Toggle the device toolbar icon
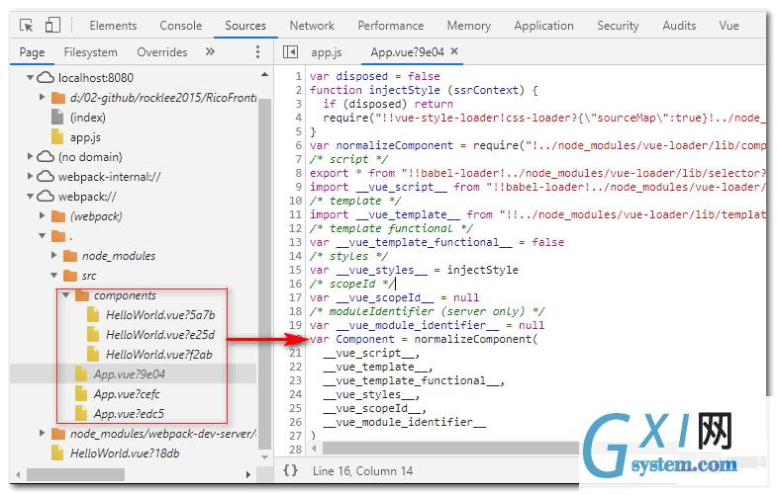Image resolution: width=777 pixels, height=495 pixels. (x=52, y=26)
